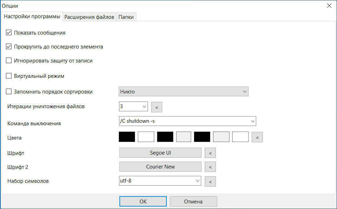Close the Опции dialog window
The image size is (337, 209).
pyautogui.click(x=329, y=6)
